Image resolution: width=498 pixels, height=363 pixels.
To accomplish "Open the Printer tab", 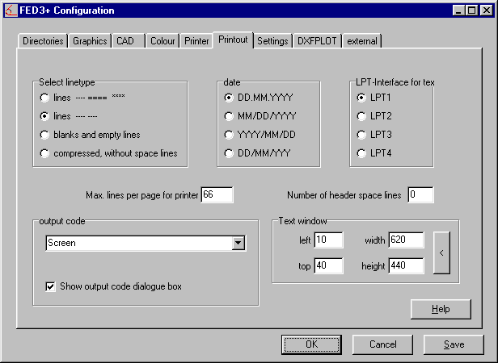I will click(x=196, y=41).
